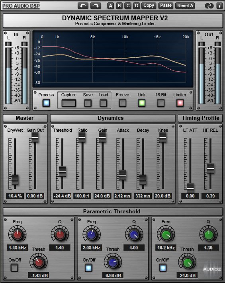225x283 pixels.
Task: Click the spectrum graph display
Action: click(x=113, y=59)
